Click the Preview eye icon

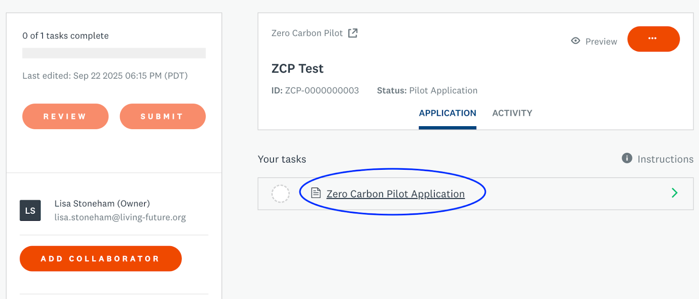tap(575, 41)
